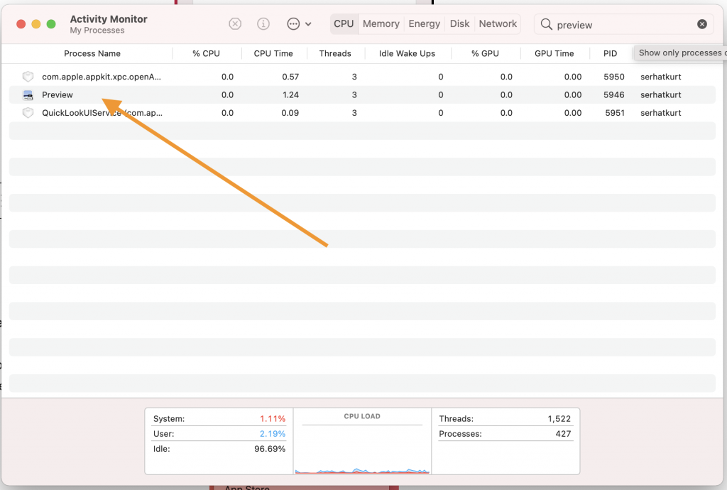This screenshot has height=490, width=727.
Task: Click PID value 5951
Action: pos(615,113)
